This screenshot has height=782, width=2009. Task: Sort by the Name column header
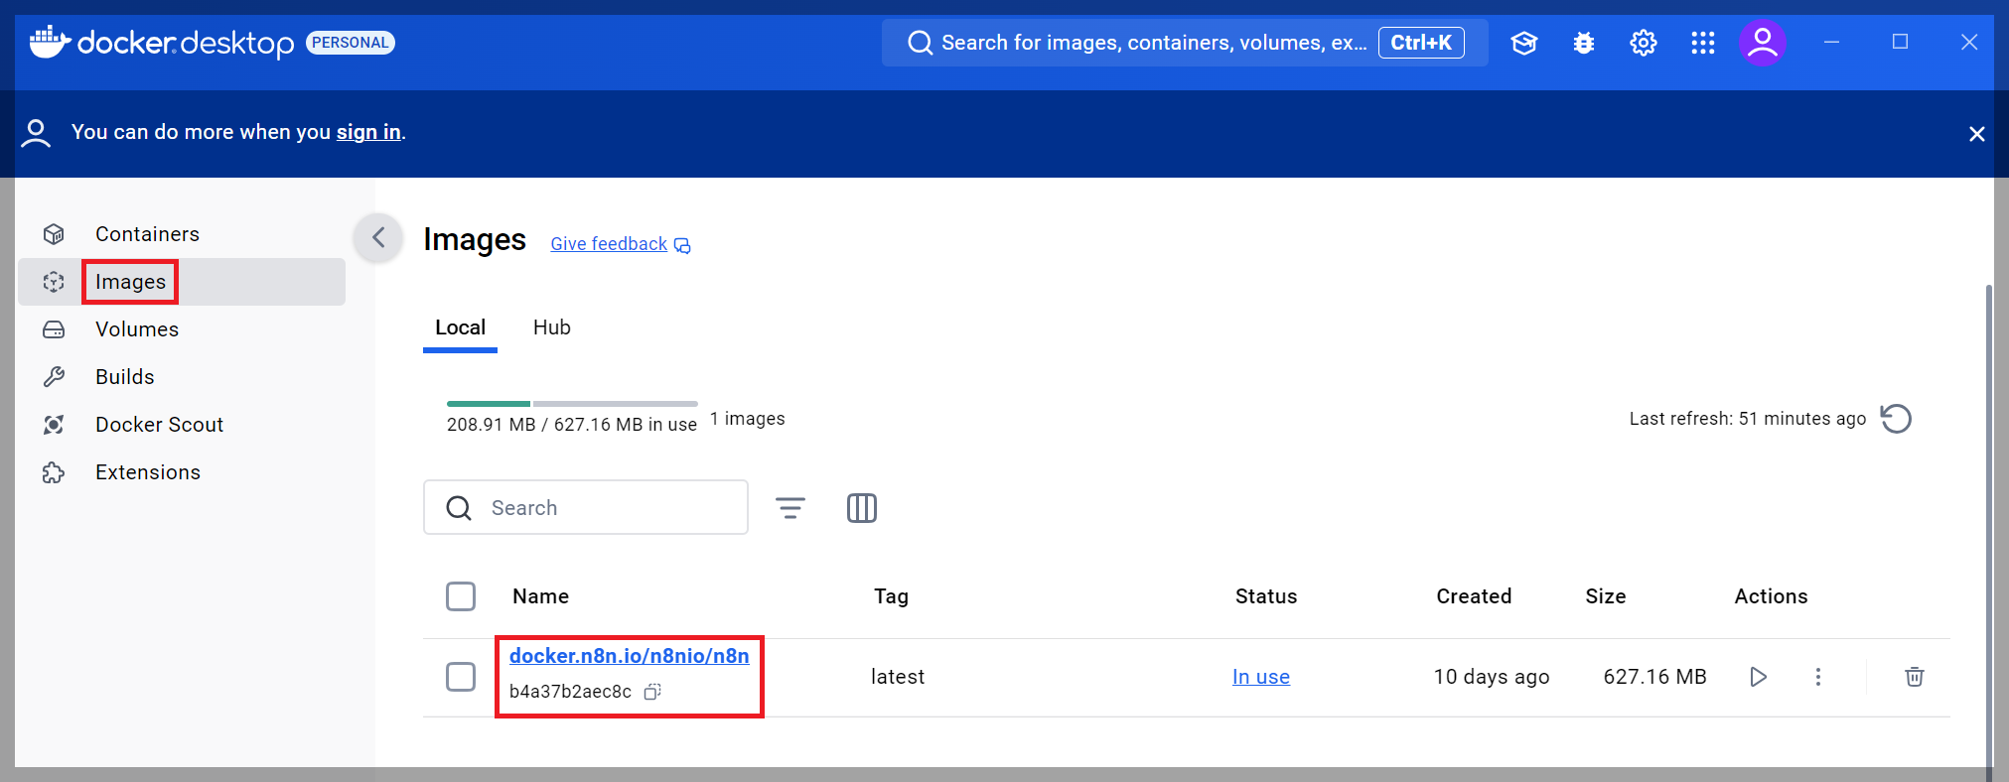coord(541,596)
